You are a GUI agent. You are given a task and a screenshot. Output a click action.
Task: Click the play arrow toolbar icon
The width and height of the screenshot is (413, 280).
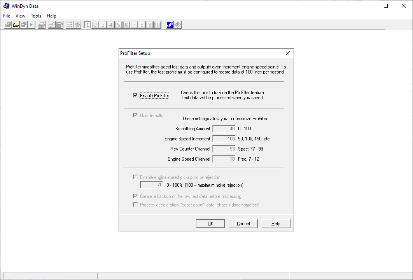[x=31, y=25]
